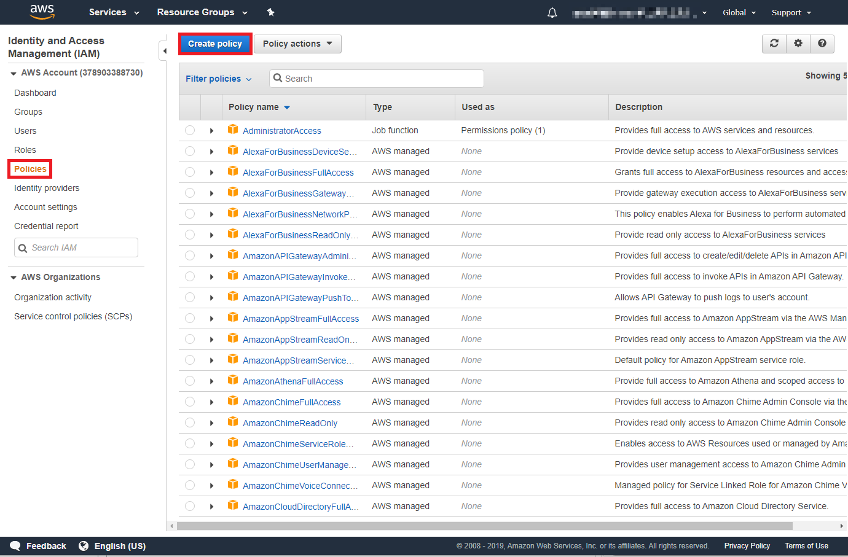Click the horizontal scrollbar thumb of policy table
The image size is (848, 557).
[x=485, y=526]
